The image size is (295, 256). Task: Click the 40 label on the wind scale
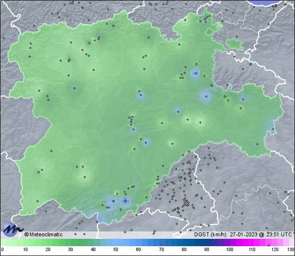click(x=93, y=250)
